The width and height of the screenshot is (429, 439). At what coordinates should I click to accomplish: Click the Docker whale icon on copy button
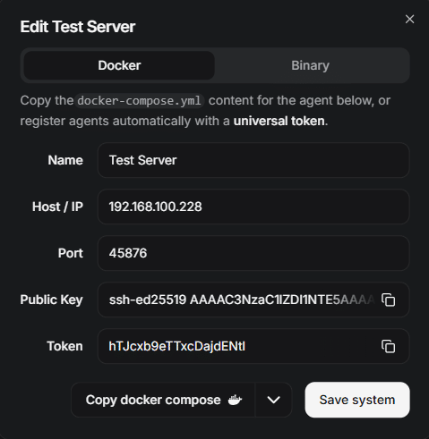click(x=235, y=400)
